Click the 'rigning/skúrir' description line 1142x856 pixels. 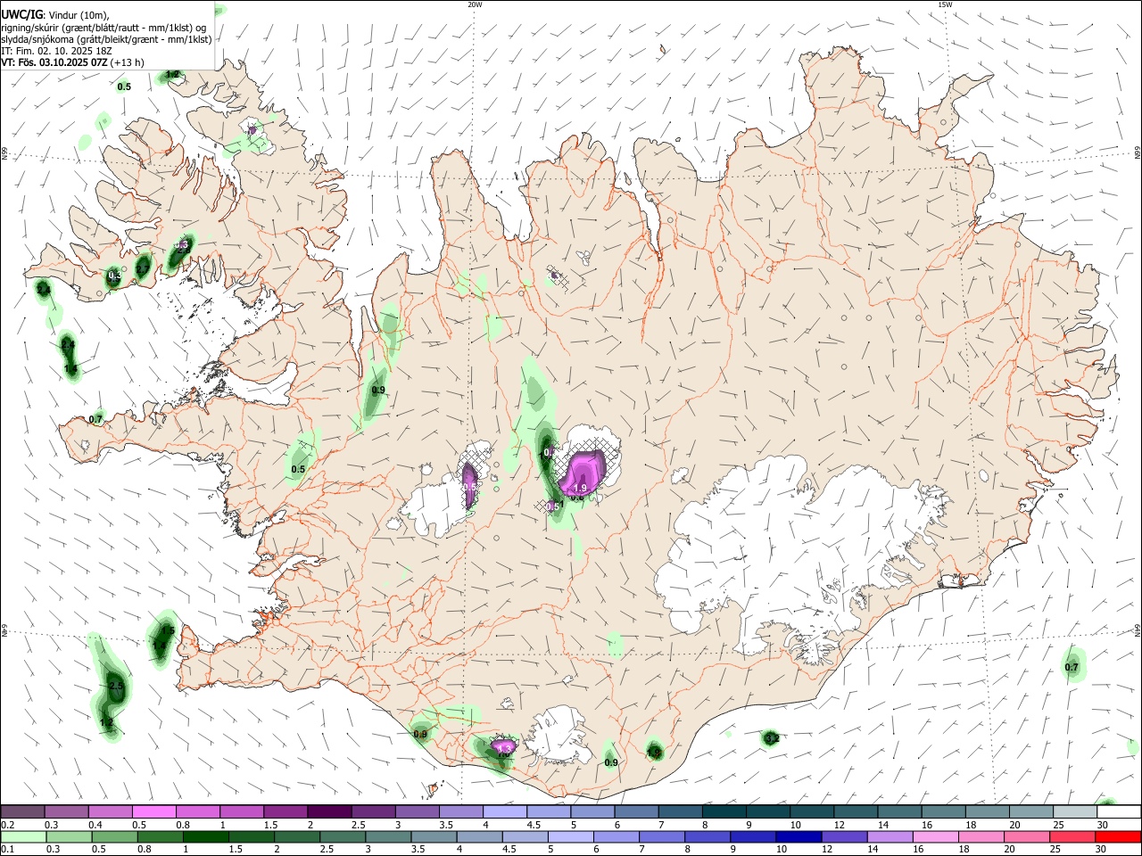[x=103, y=27]
